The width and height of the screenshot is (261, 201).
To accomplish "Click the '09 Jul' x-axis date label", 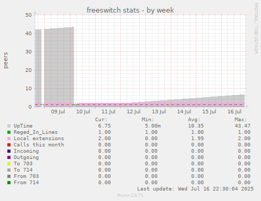I will tap(58, 112).
